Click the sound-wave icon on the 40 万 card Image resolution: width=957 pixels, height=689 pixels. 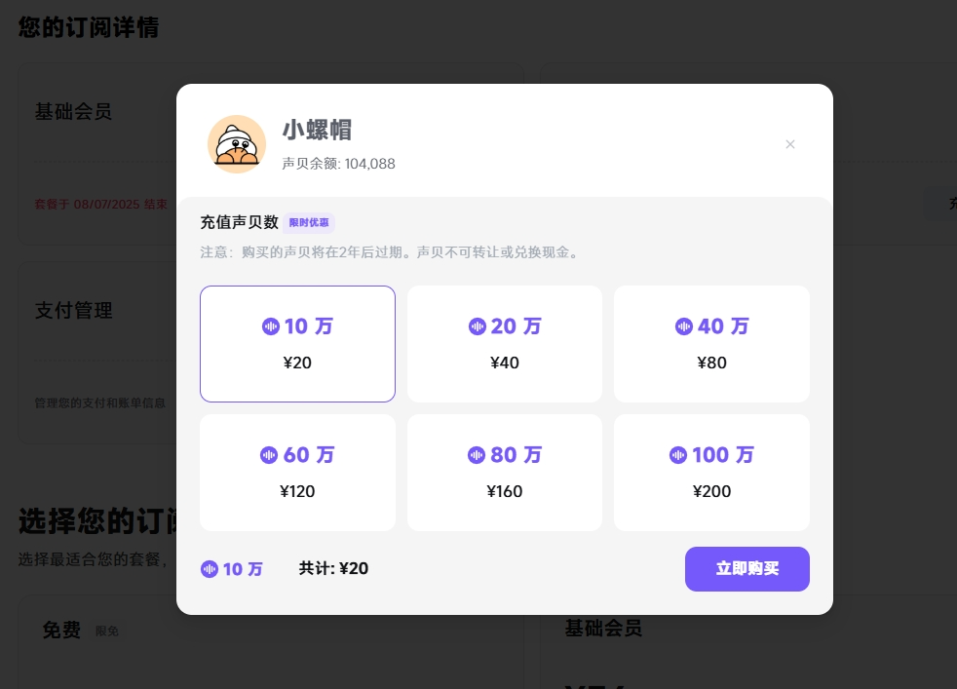click(683, 326)
